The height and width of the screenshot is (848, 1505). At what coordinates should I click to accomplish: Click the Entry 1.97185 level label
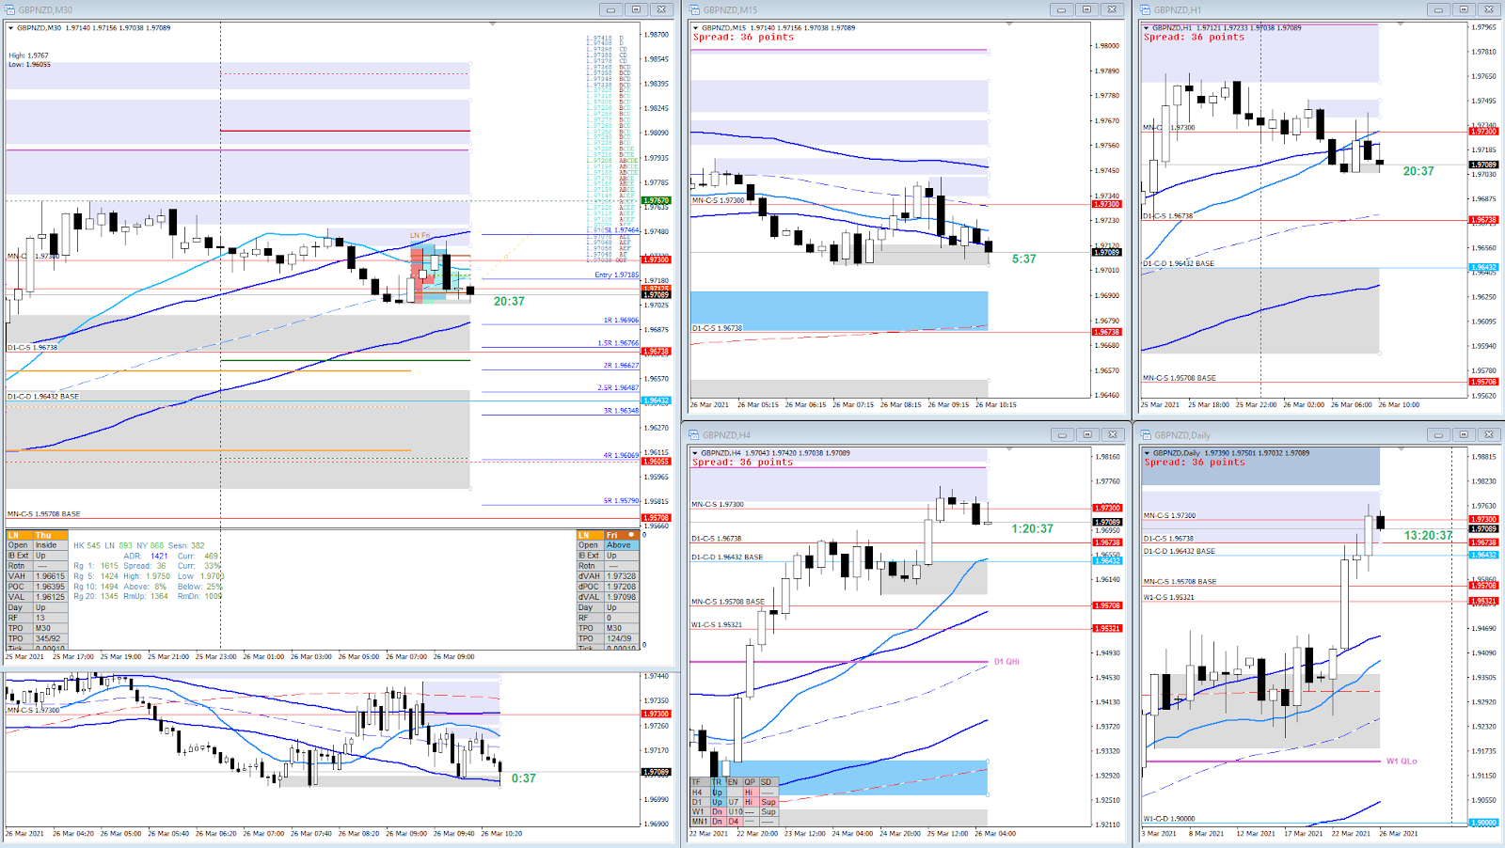tap(616, 275)
